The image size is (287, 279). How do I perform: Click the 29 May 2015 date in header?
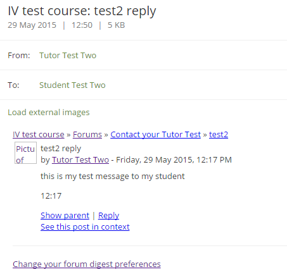tap(32, 25)
